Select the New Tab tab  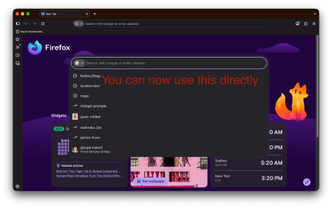[64, 14]
